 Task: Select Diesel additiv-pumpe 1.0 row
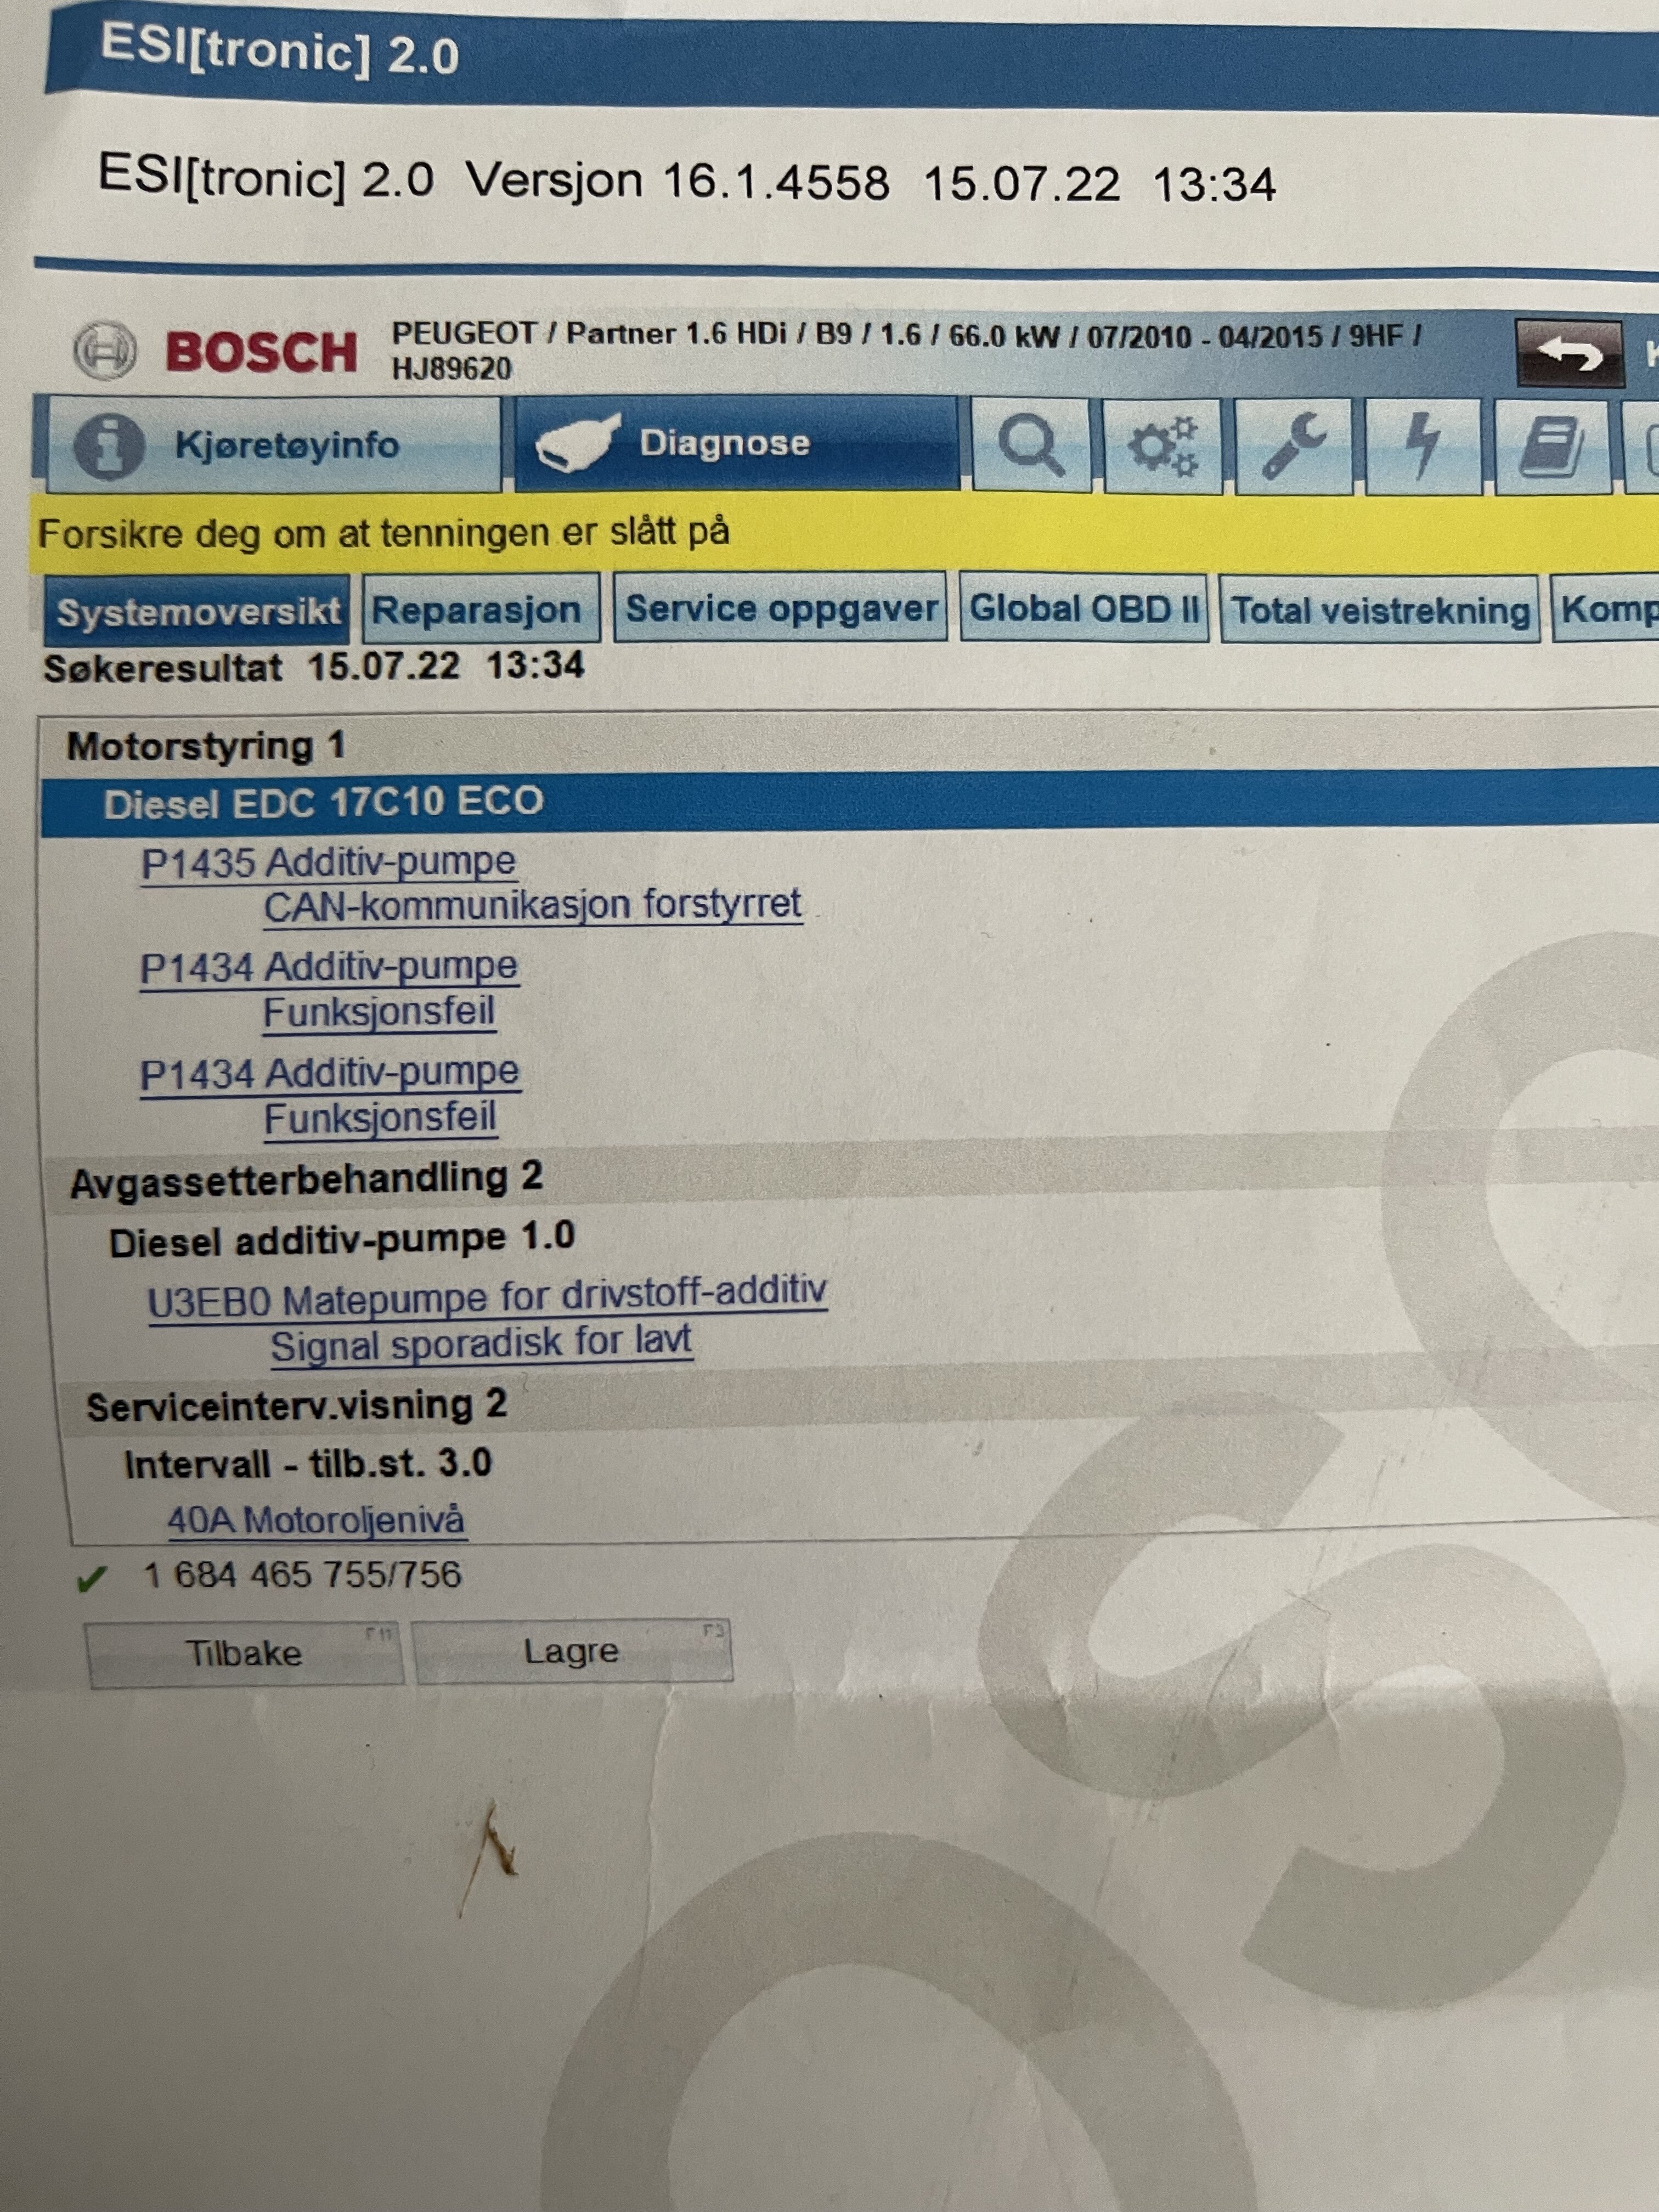click(342, 1240)
